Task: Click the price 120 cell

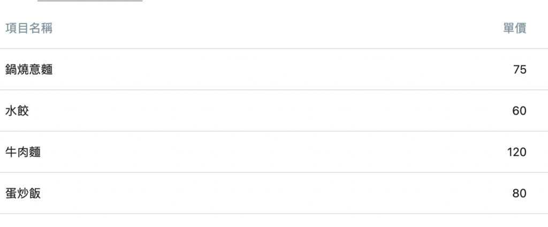Action: 517,152
